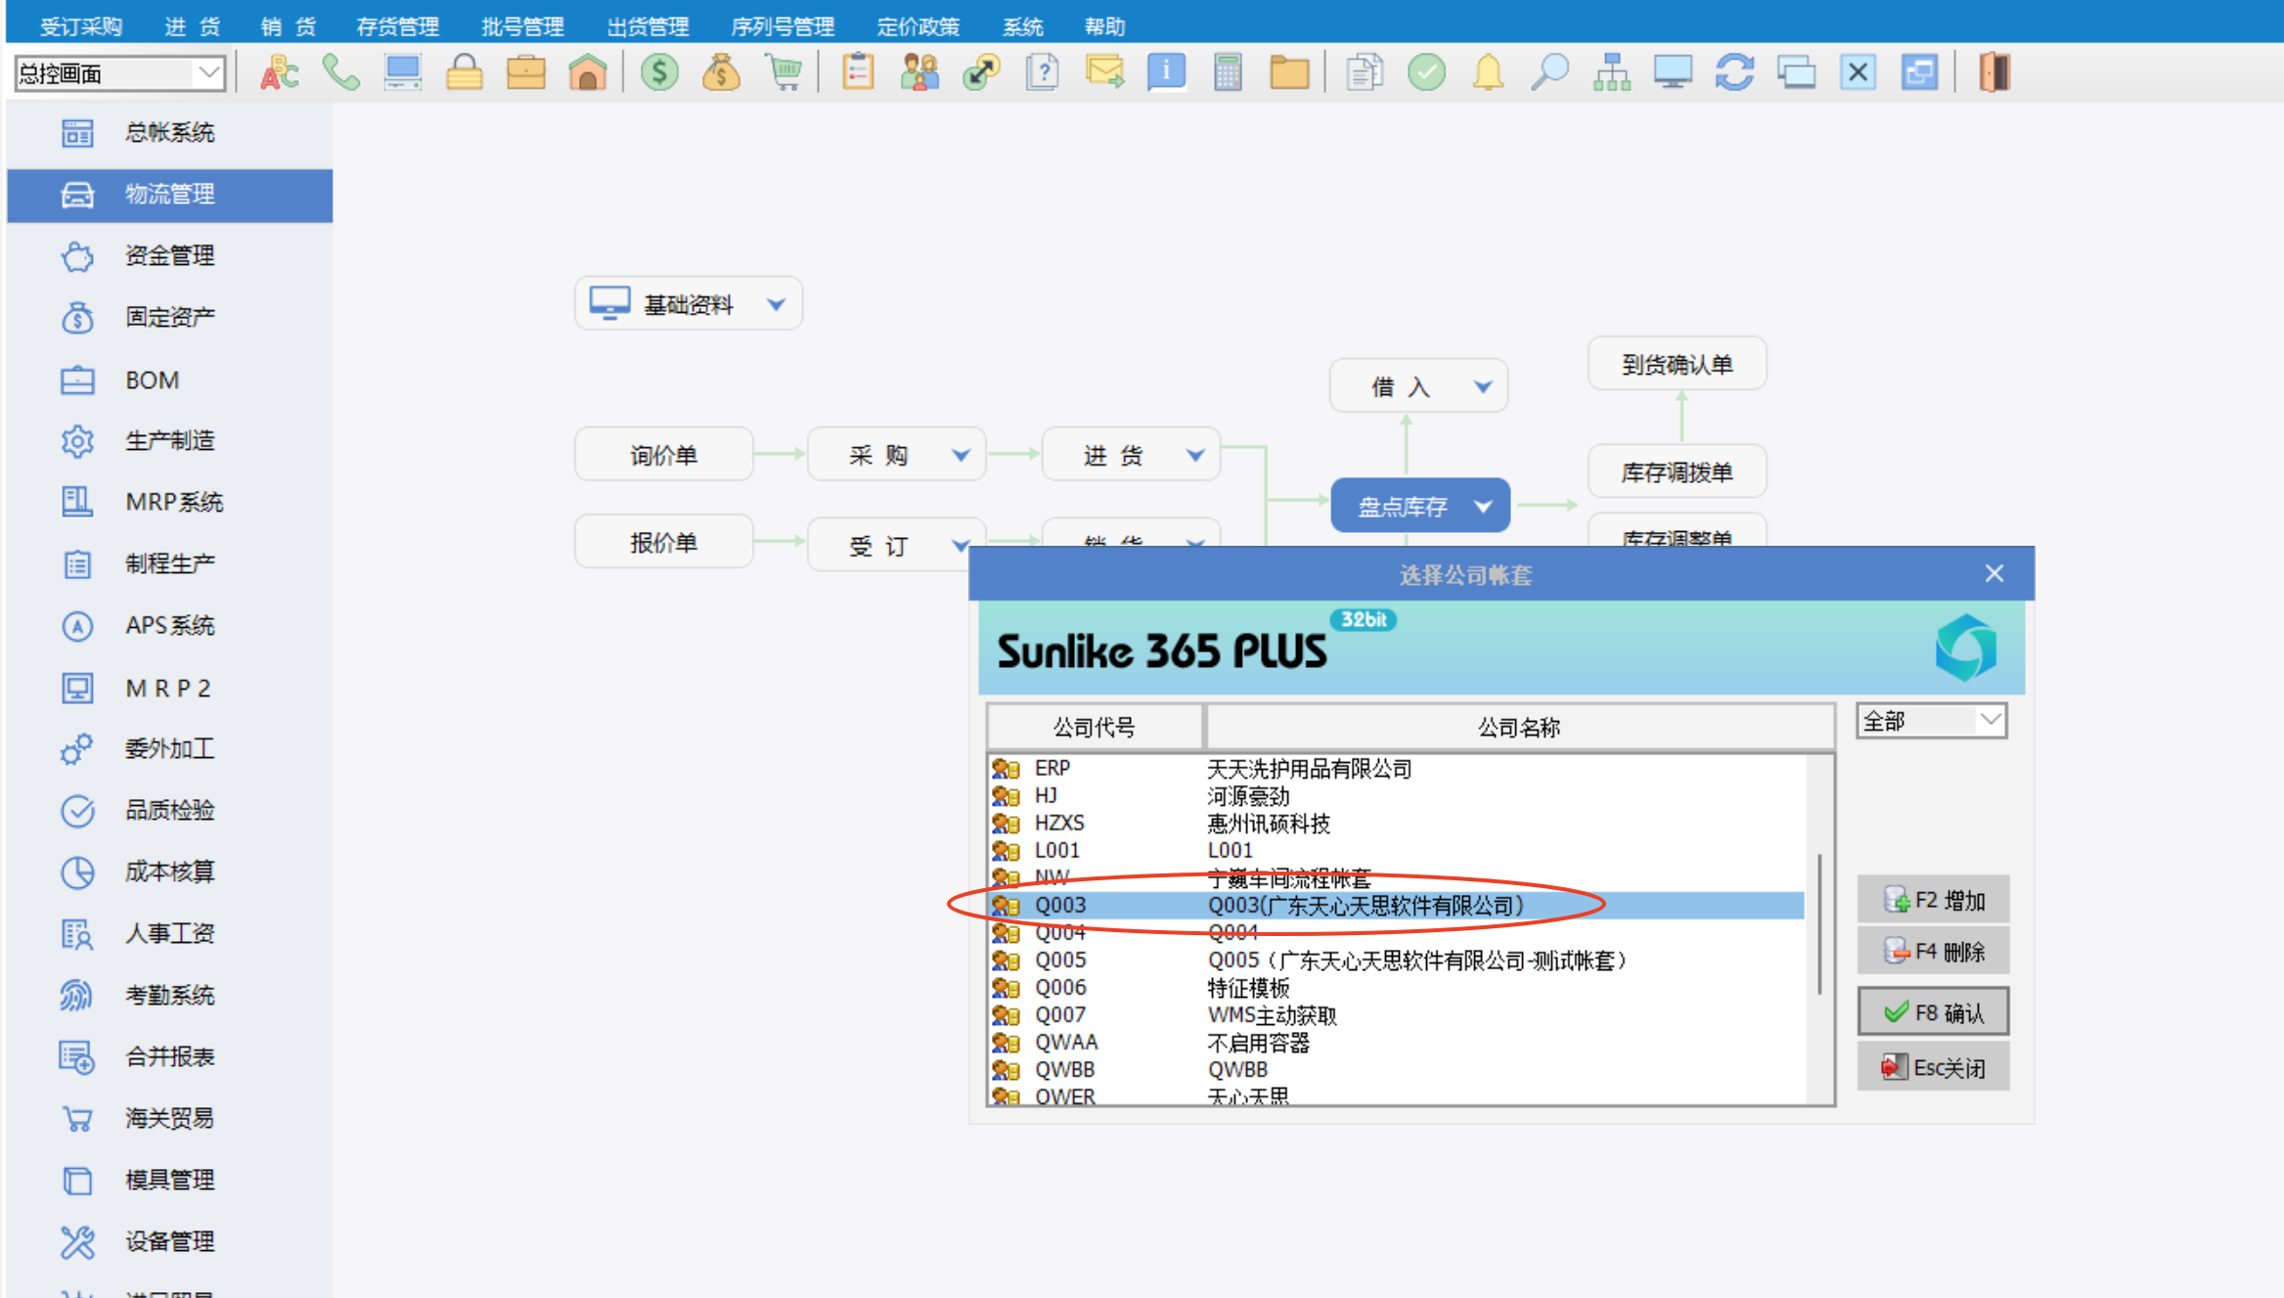The height and width of the screenshot is (1298, 2284).
Task: Select 品质检验 in the sidebar
Action: [x=169, y=810]
